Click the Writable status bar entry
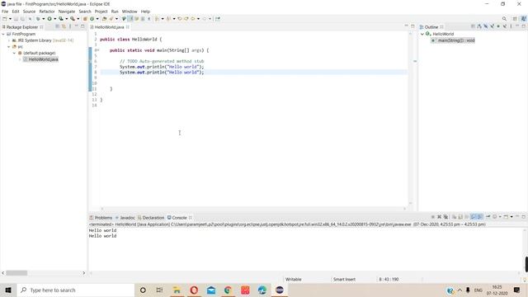 point(294,279)
